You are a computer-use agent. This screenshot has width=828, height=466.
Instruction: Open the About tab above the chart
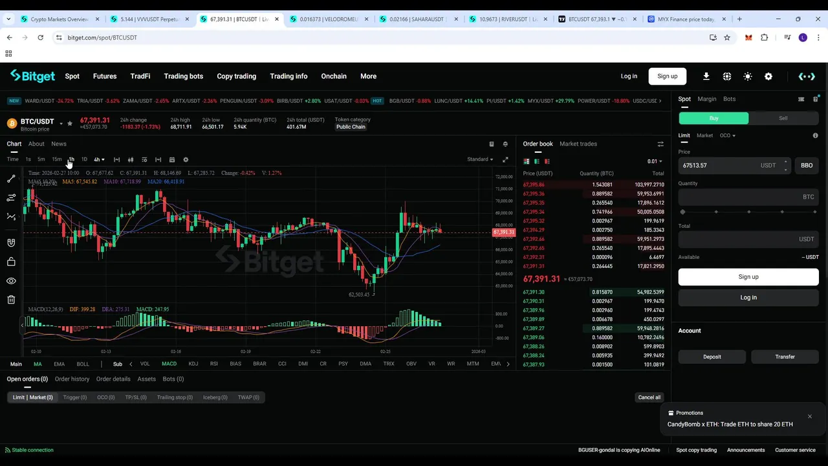pyautogui.click(x=36, y=144)
